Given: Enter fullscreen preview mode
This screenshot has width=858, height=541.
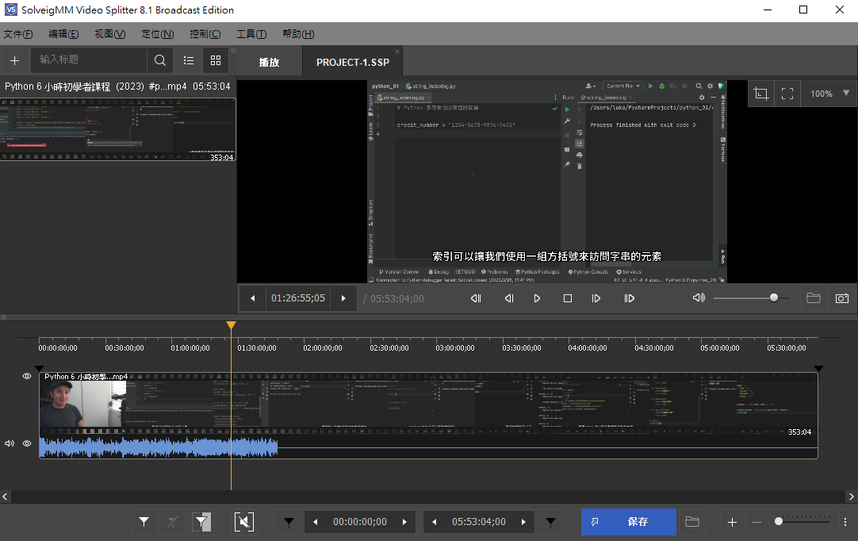Looking at the screenshot, I should coord(787,94).
